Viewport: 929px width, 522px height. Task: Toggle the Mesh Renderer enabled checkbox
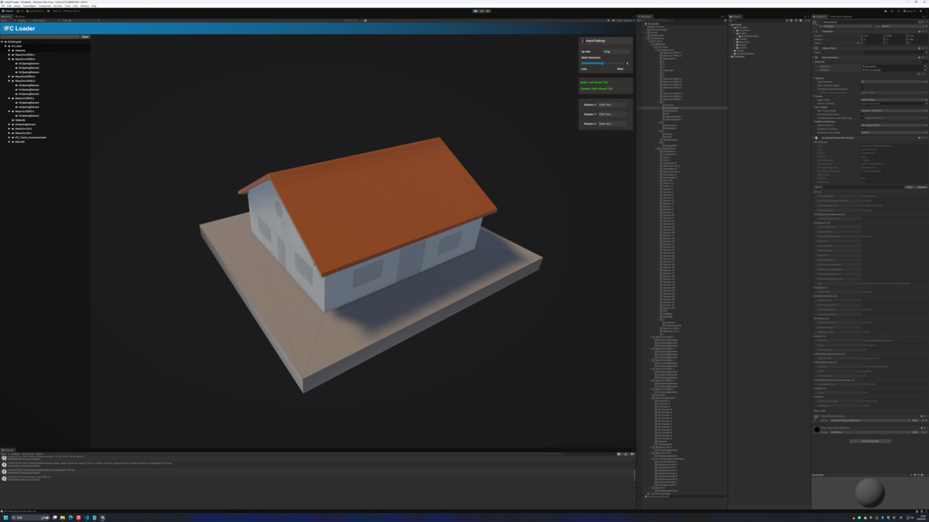pyautogui.click(x=820, y=57)
